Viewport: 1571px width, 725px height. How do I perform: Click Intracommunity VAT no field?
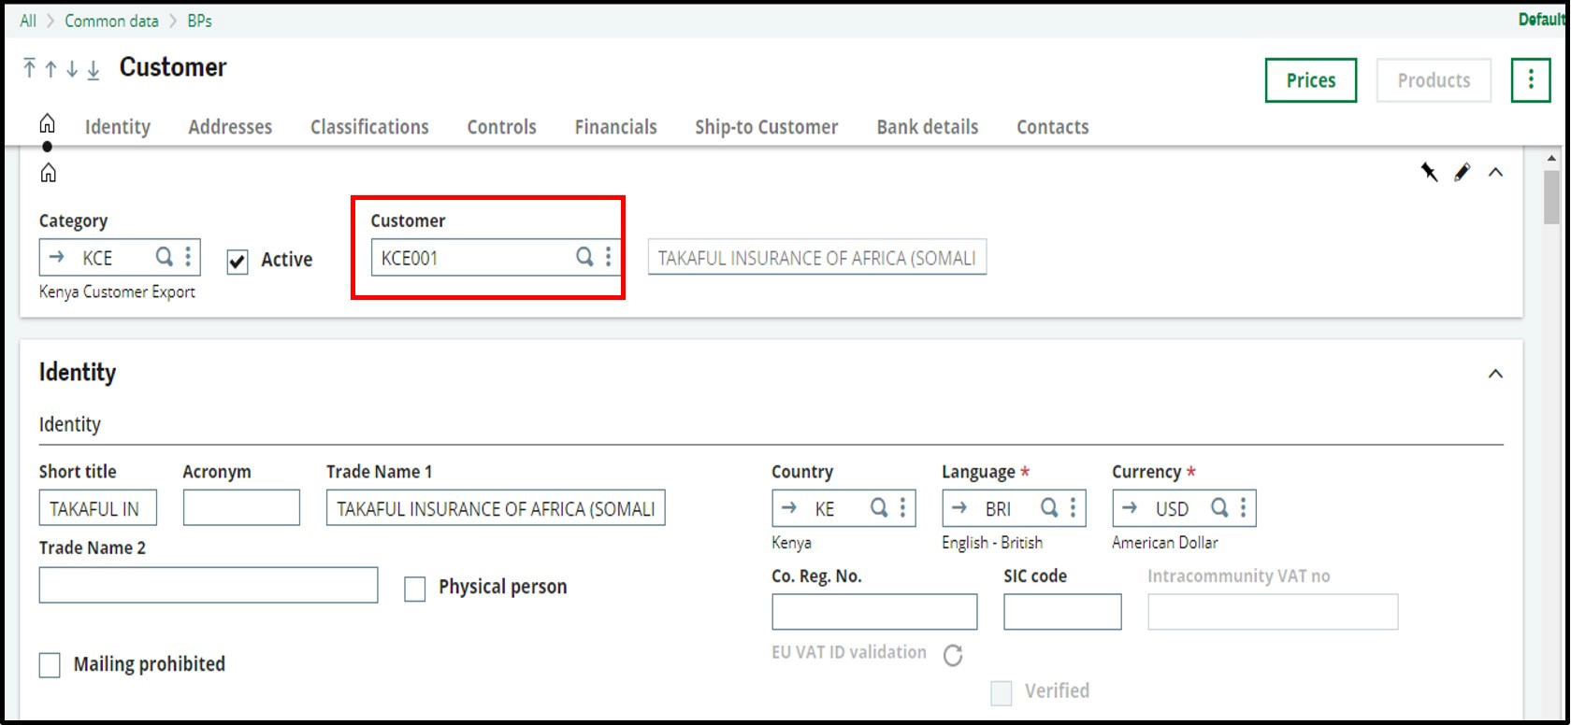pos(1273,612)
